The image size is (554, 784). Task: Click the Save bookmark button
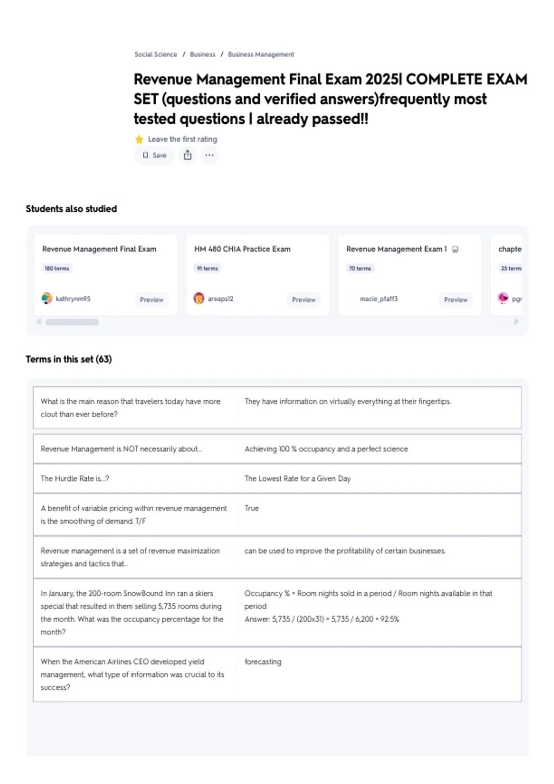tap(154, 155)
